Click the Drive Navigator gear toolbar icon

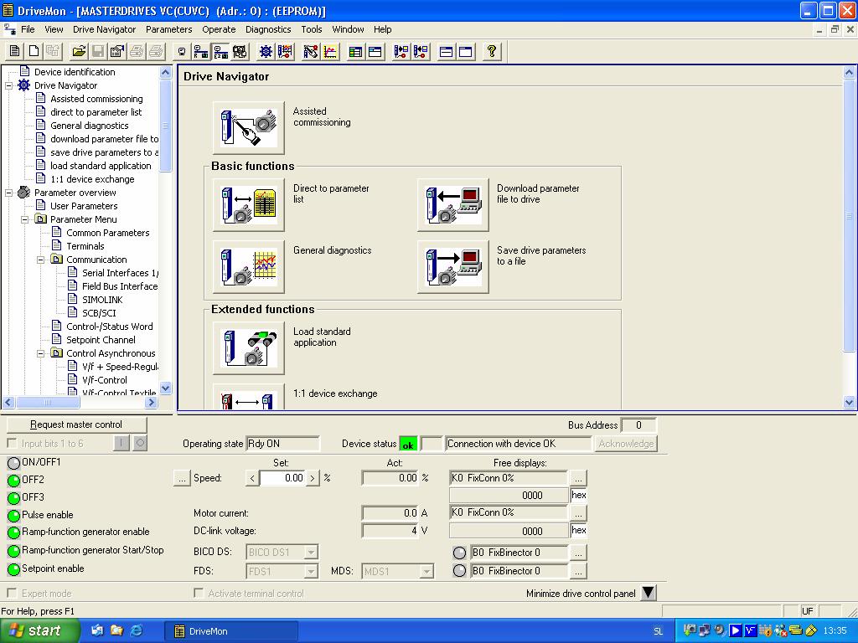click(x=266, y=51)
